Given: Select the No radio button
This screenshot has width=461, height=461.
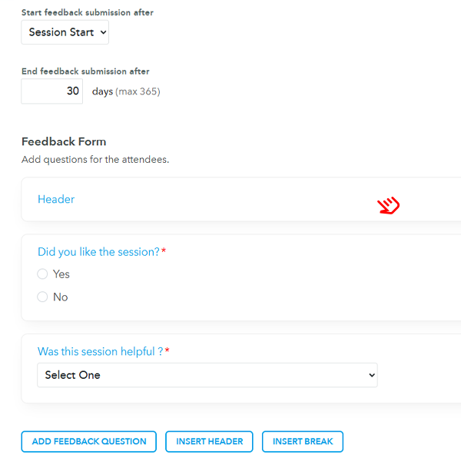Looking at the screenshot, I should coord(42,297).
